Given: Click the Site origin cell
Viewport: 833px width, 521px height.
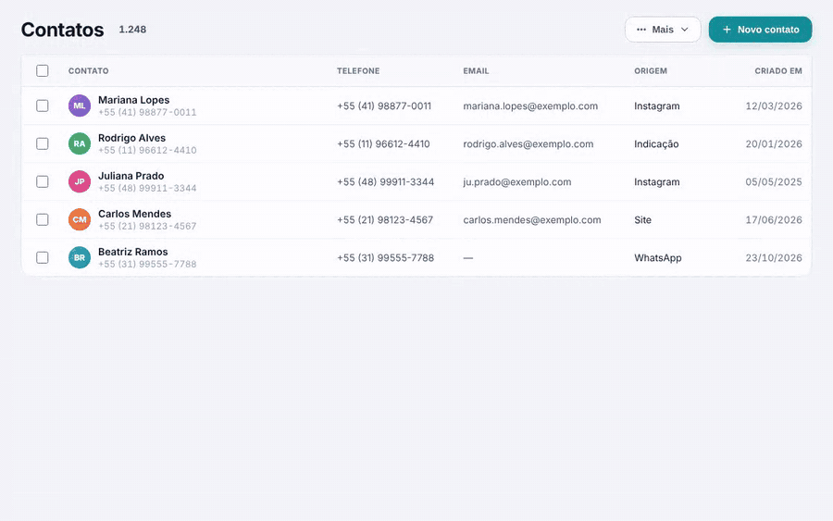Looking at the screenshot, I should pyautogui.click(x=643, y=220).
